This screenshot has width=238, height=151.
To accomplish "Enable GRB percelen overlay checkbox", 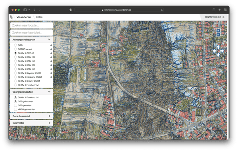I will pos(15,105).
